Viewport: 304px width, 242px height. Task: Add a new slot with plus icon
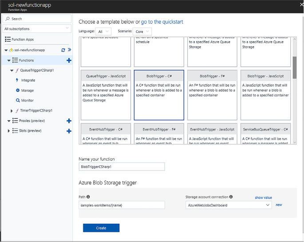[69, 131]
